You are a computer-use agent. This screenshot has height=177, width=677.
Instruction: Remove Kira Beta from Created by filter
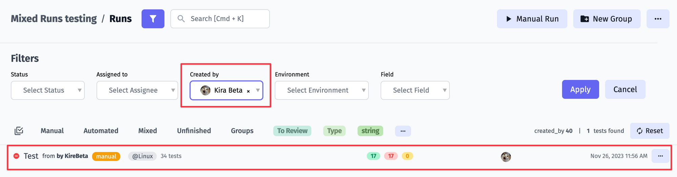248,91
